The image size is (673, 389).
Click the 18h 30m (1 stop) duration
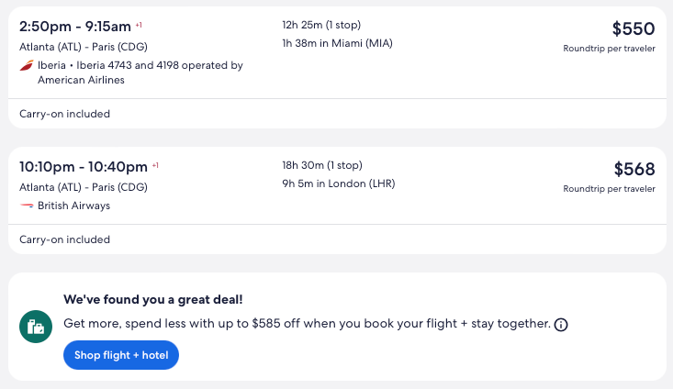pyautogui.click(x=322, y=165)
